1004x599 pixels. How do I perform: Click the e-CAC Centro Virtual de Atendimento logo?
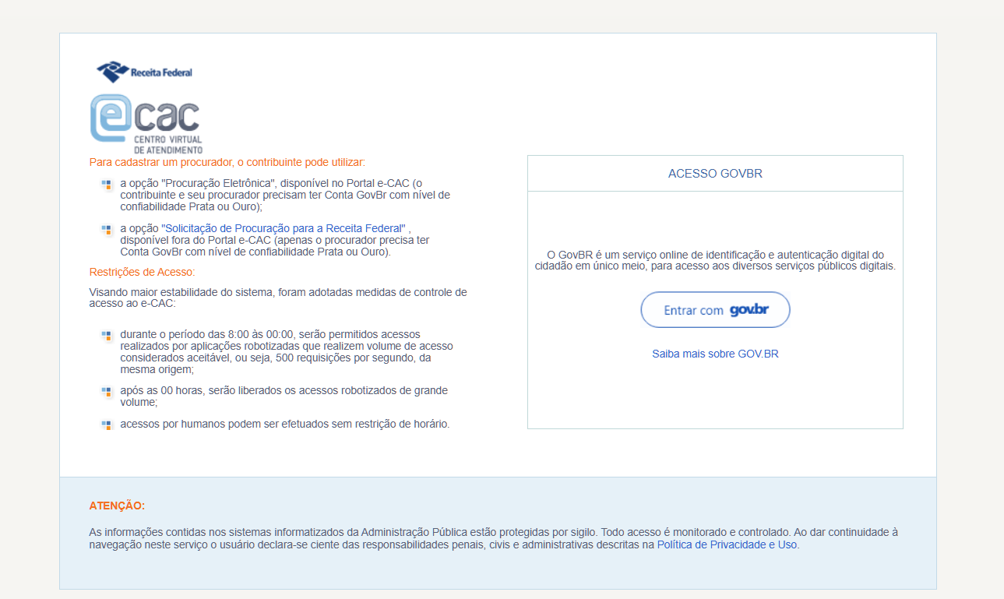(146, 123)
